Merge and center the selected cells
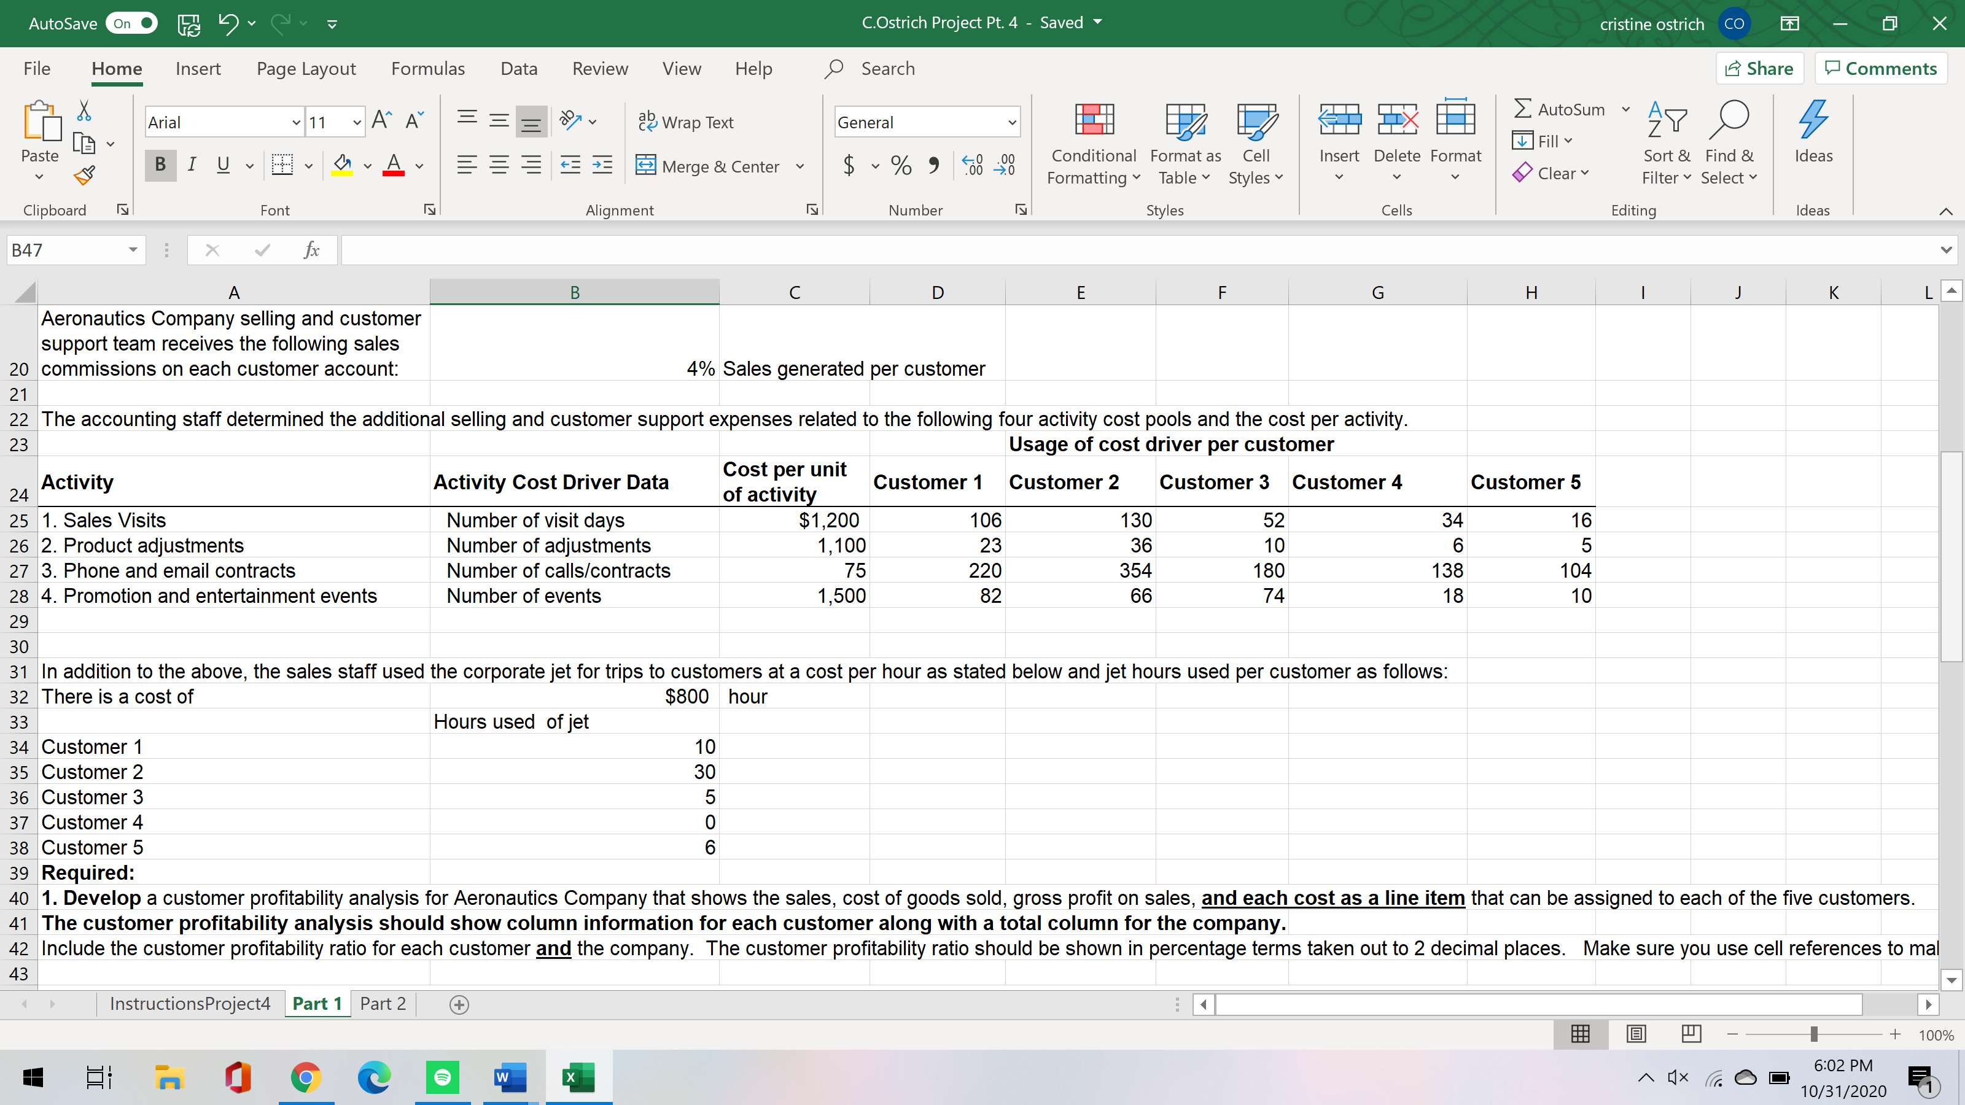1965x1105 pixels. tap(709, 166)
